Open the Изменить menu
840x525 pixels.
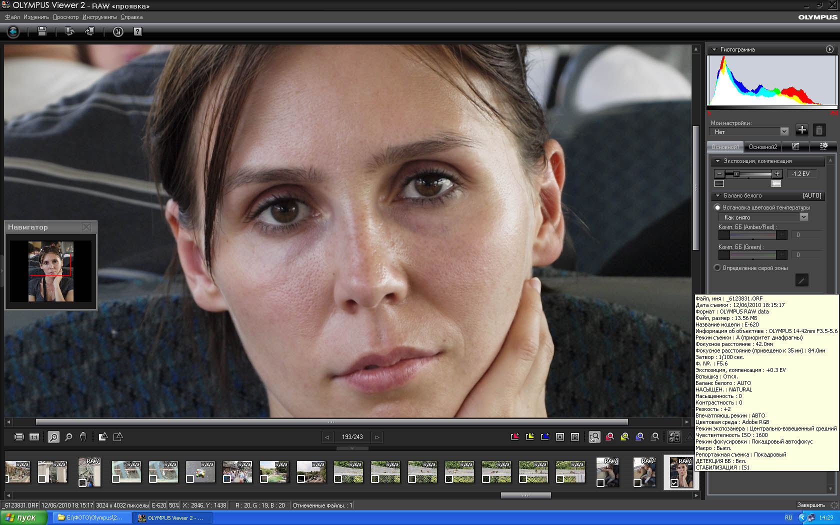tap(36, 17)
